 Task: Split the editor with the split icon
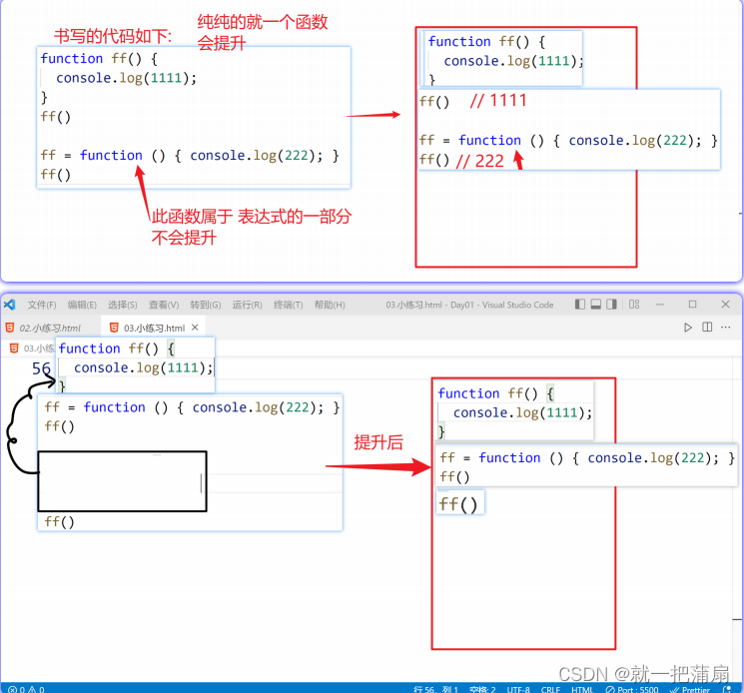coord(707,327)
